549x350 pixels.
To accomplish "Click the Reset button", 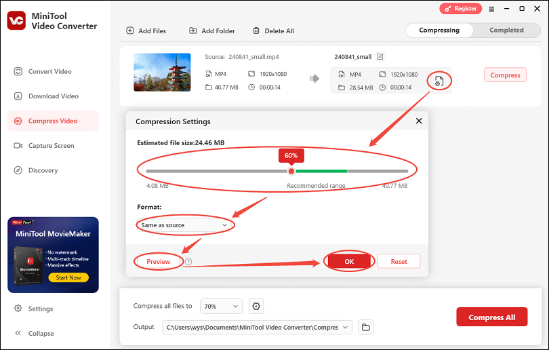I will coord(399,261).
